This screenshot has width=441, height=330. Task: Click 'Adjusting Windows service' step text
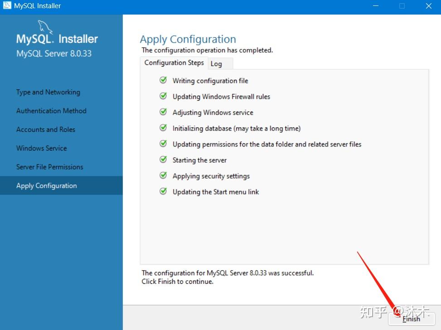[213, 112]
